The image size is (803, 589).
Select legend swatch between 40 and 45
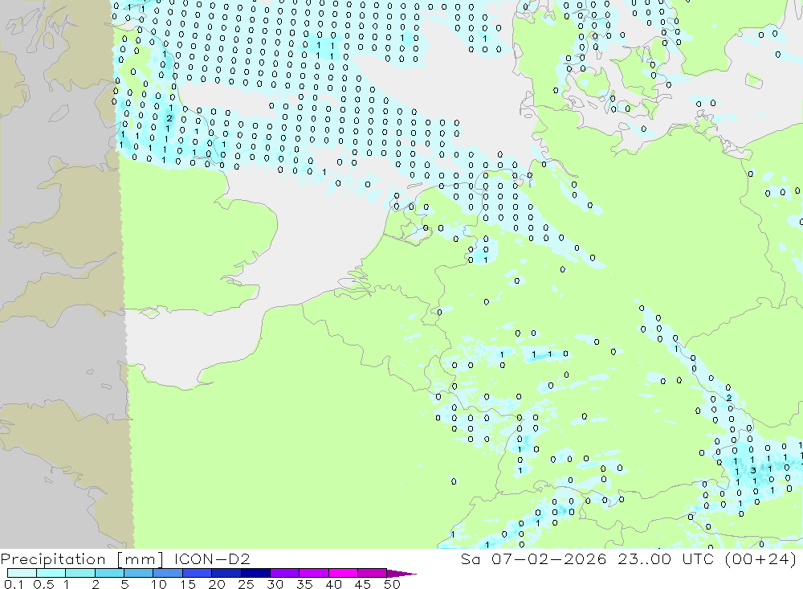[343, 573]
